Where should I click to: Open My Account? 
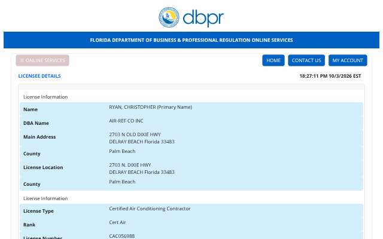tap(348, 60)
